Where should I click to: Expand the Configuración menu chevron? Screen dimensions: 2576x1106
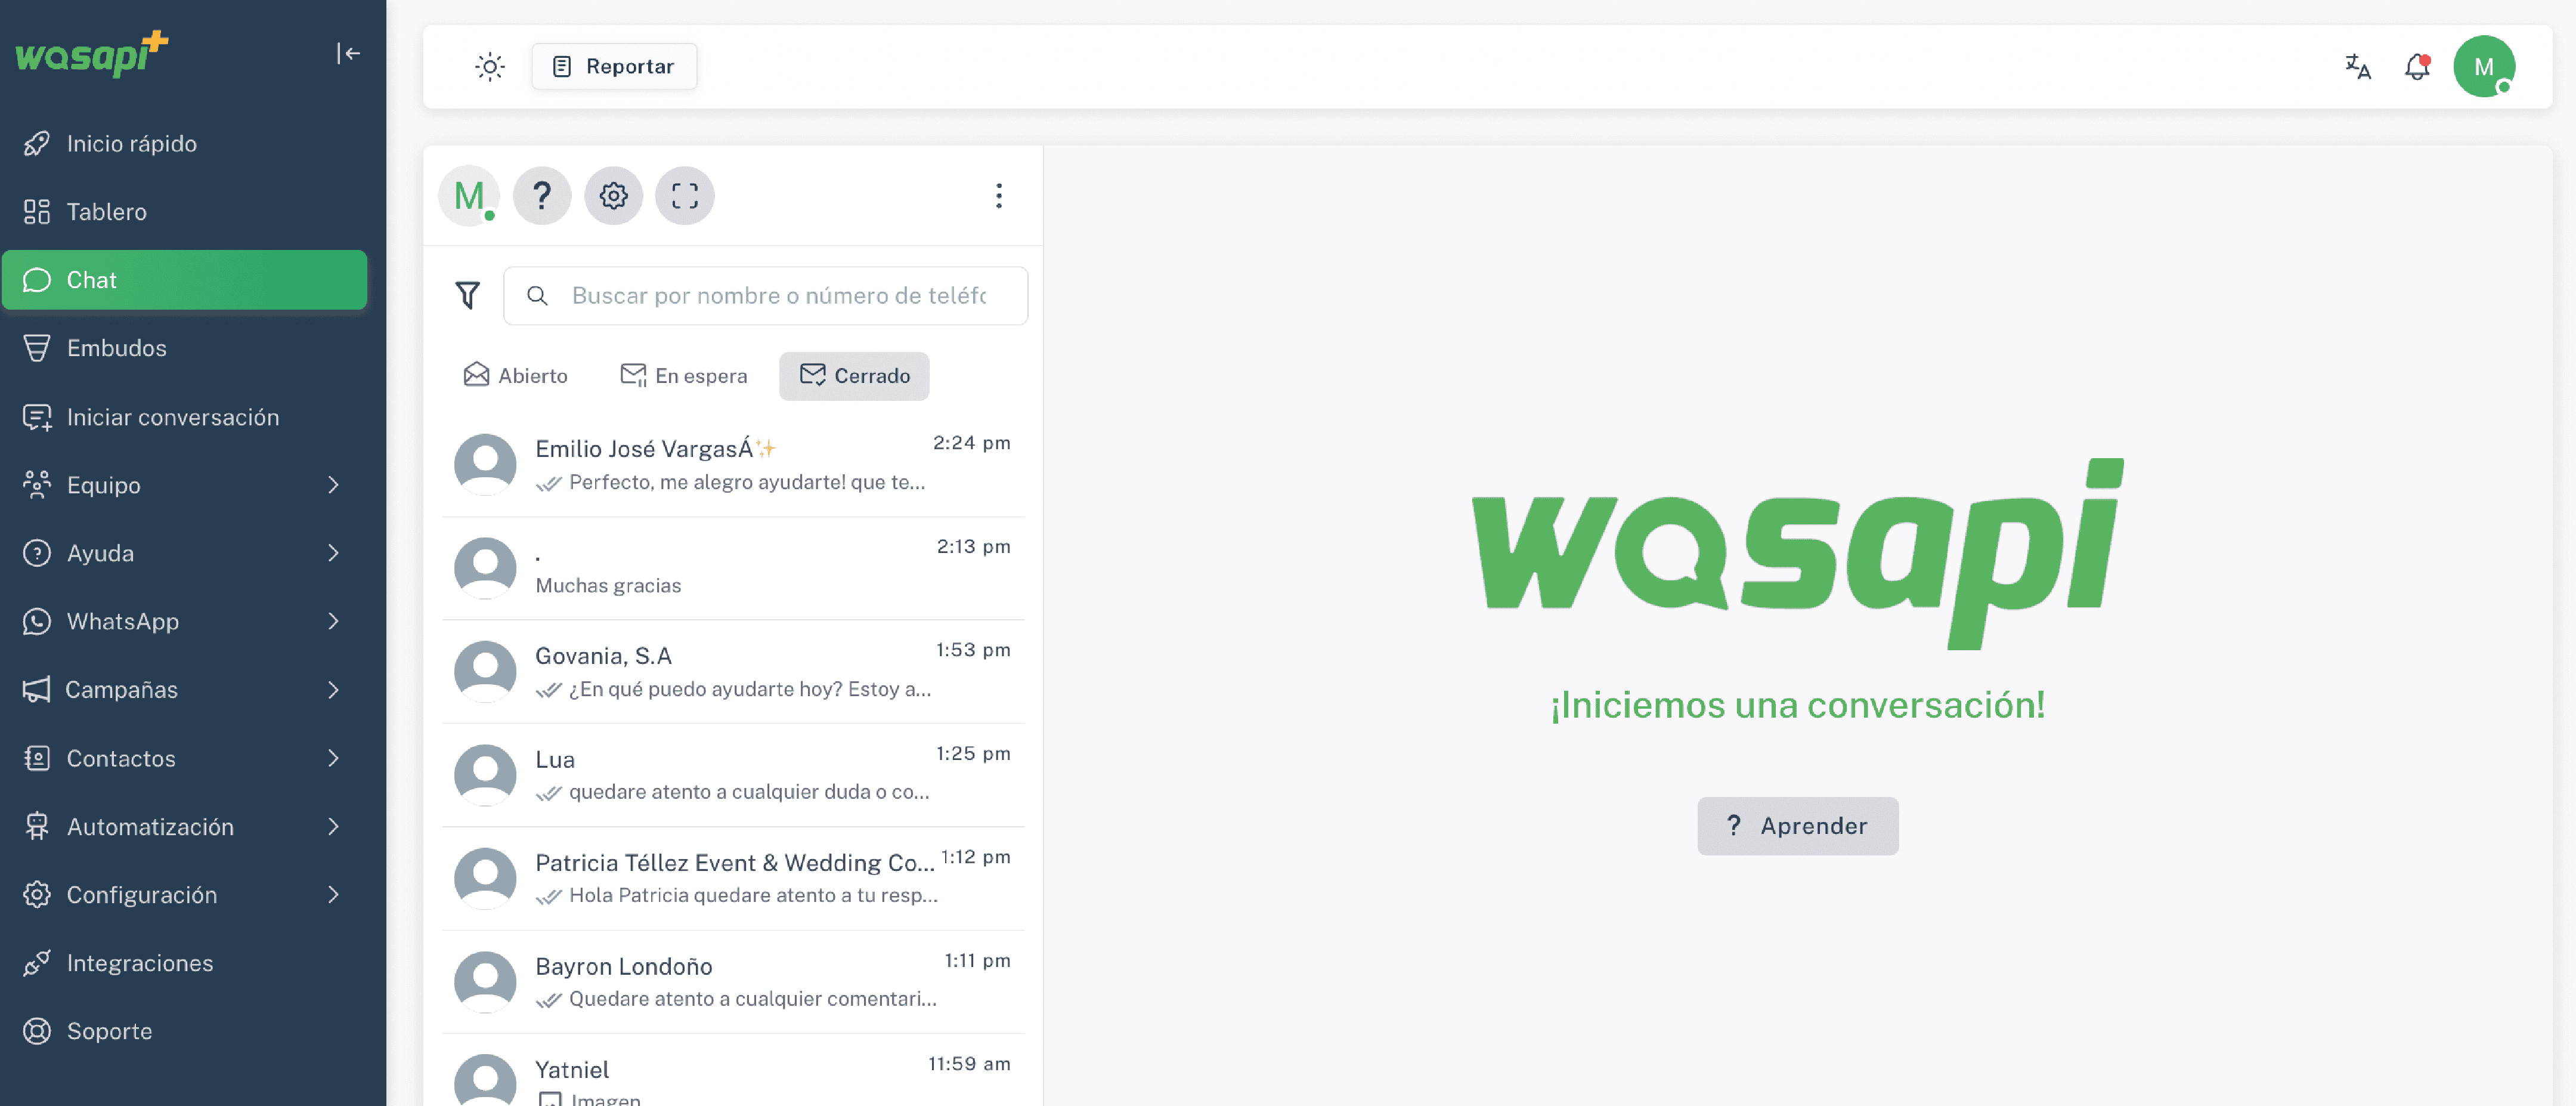[x=334, y=894]
